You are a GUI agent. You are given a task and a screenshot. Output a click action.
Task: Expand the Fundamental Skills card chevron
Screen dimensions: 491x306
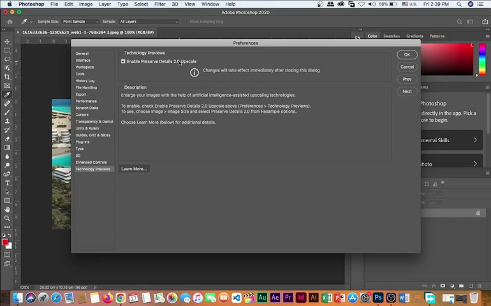click(x=475, y=140)
